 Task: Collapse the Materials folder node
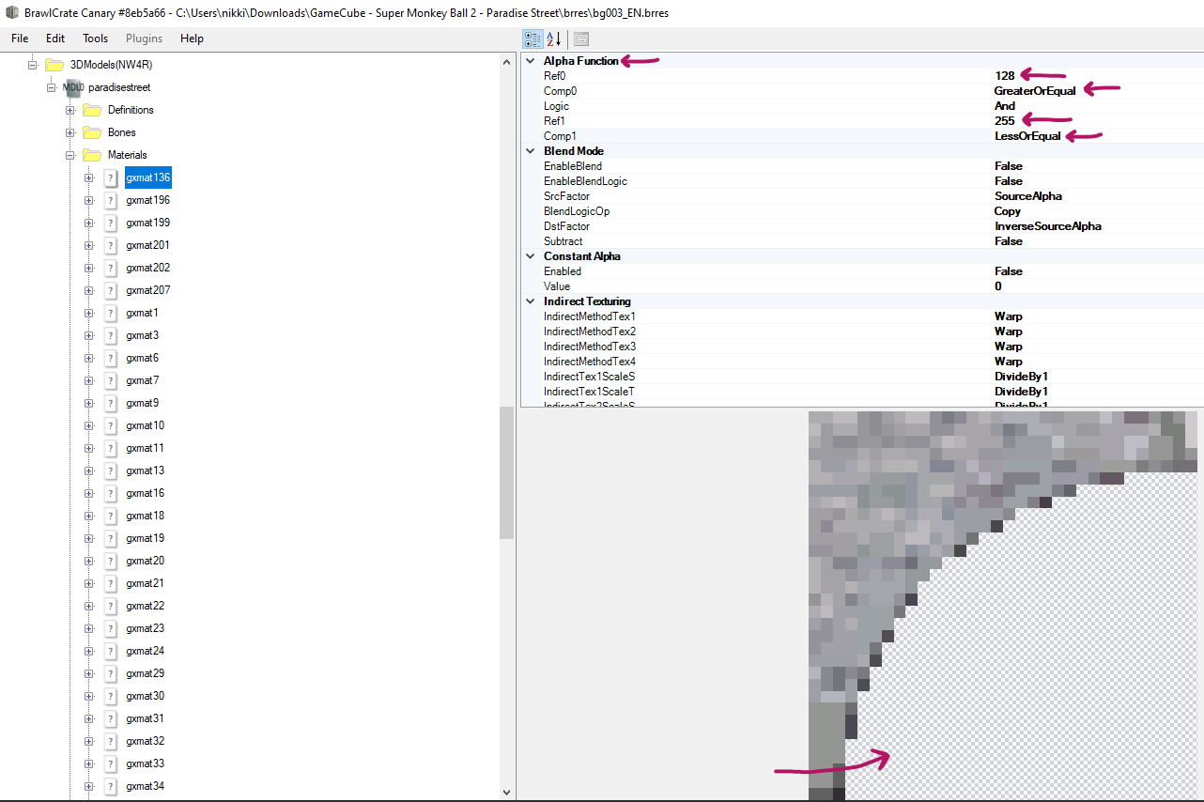70,155
